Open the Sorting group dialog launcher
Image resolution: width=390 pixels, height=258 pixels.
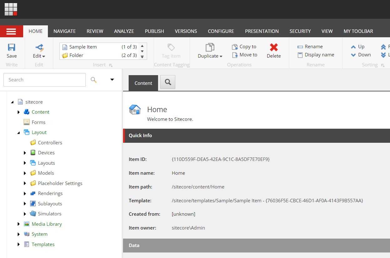382,65
